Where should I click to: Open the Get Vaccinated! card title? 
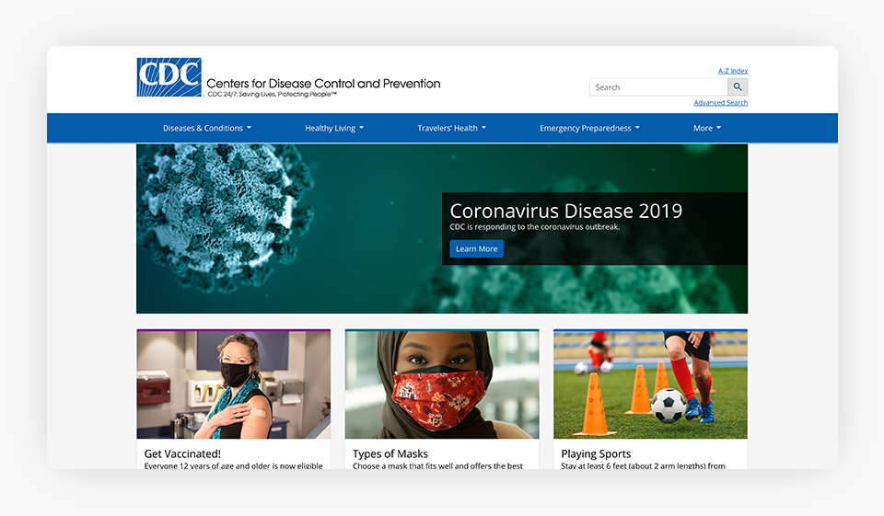[182, 453]
